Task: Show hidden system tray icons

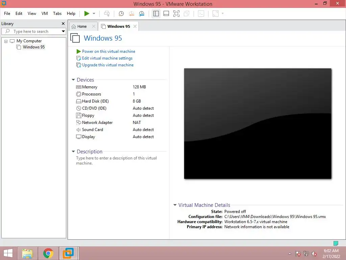Action: click(x=290, y=254)
